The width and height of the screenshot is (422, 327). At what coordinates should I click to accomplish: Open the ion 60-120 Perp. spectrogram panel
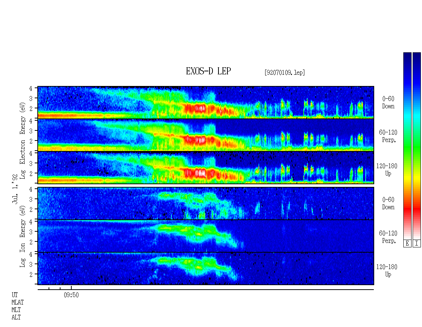(206, 236)
